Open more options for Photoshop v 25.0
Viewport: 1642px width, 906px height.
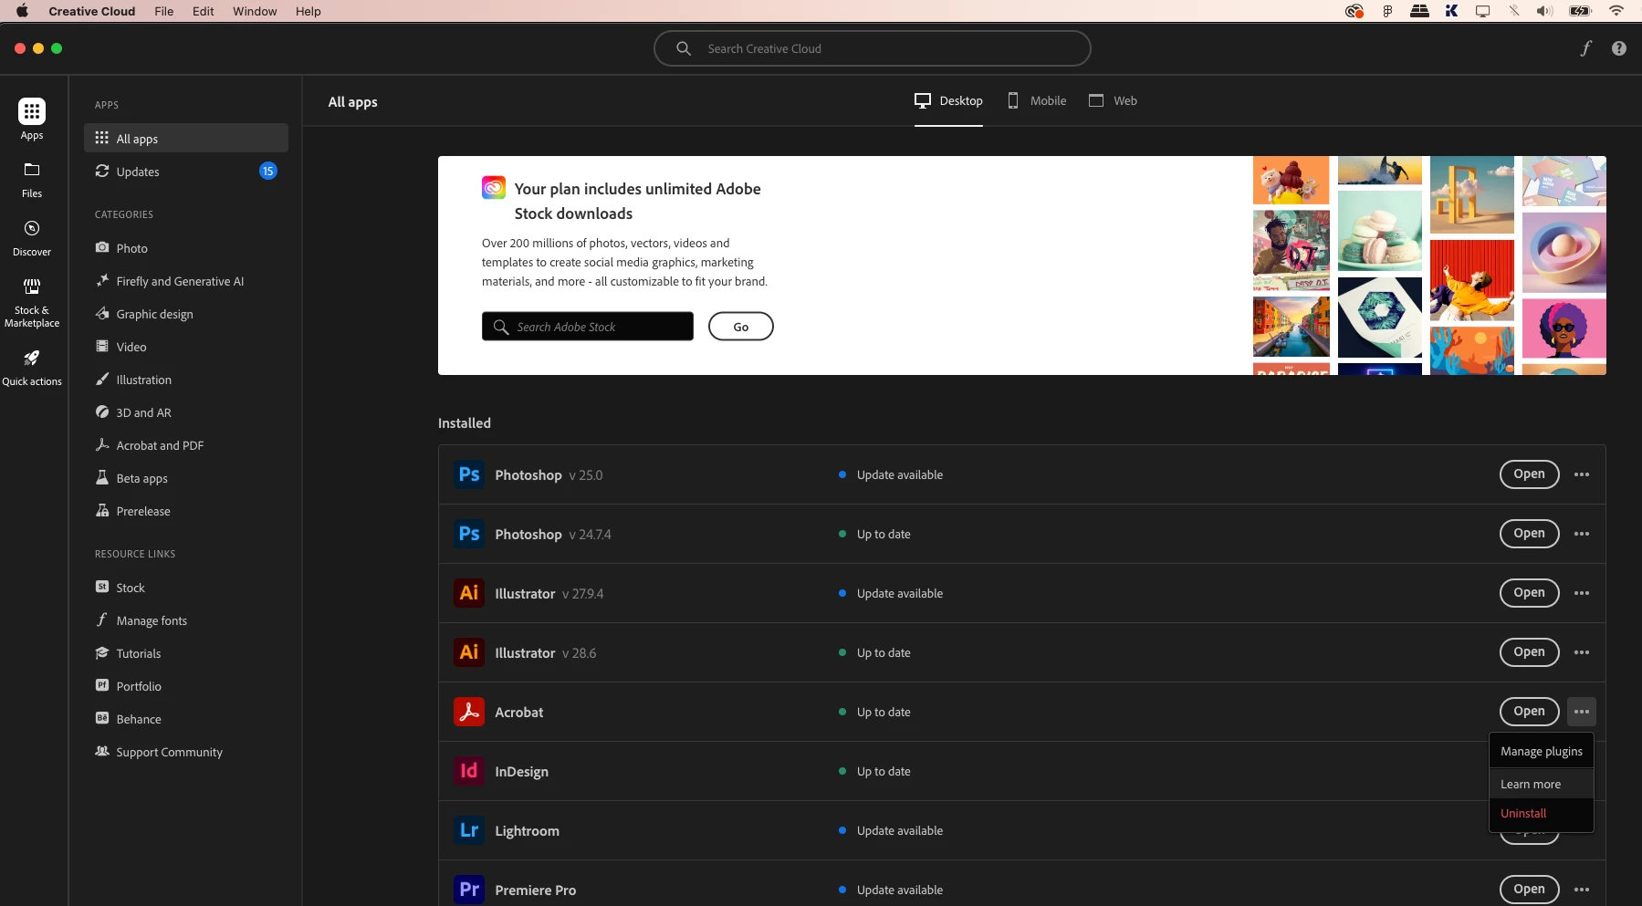(1582, 474)
